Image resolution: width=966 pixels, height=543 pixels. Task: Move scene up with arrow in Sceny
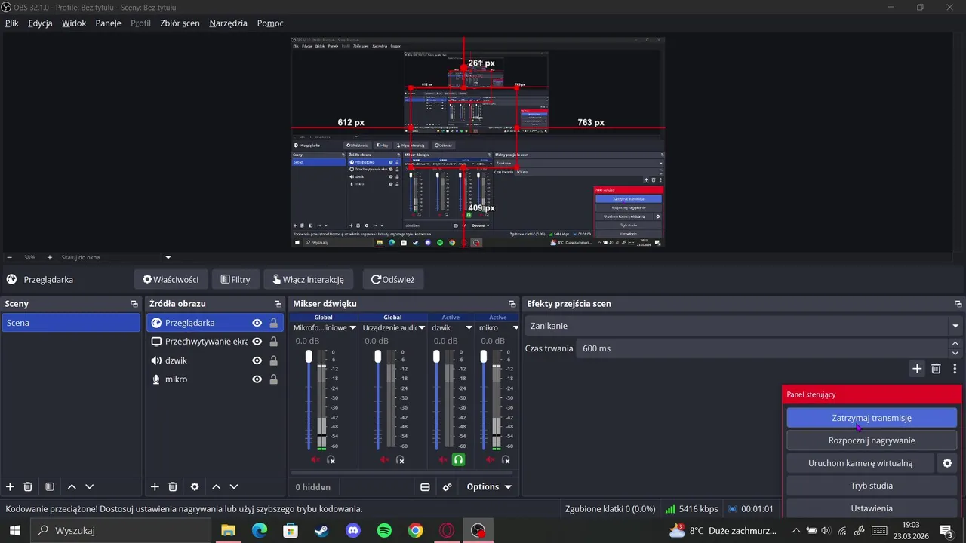click(72, 487)
